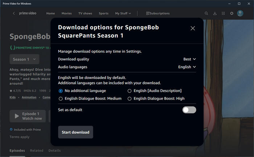The width and height of the screenshot is (254, 157).
Task: Open the user profile avatar
Action: 240,13
